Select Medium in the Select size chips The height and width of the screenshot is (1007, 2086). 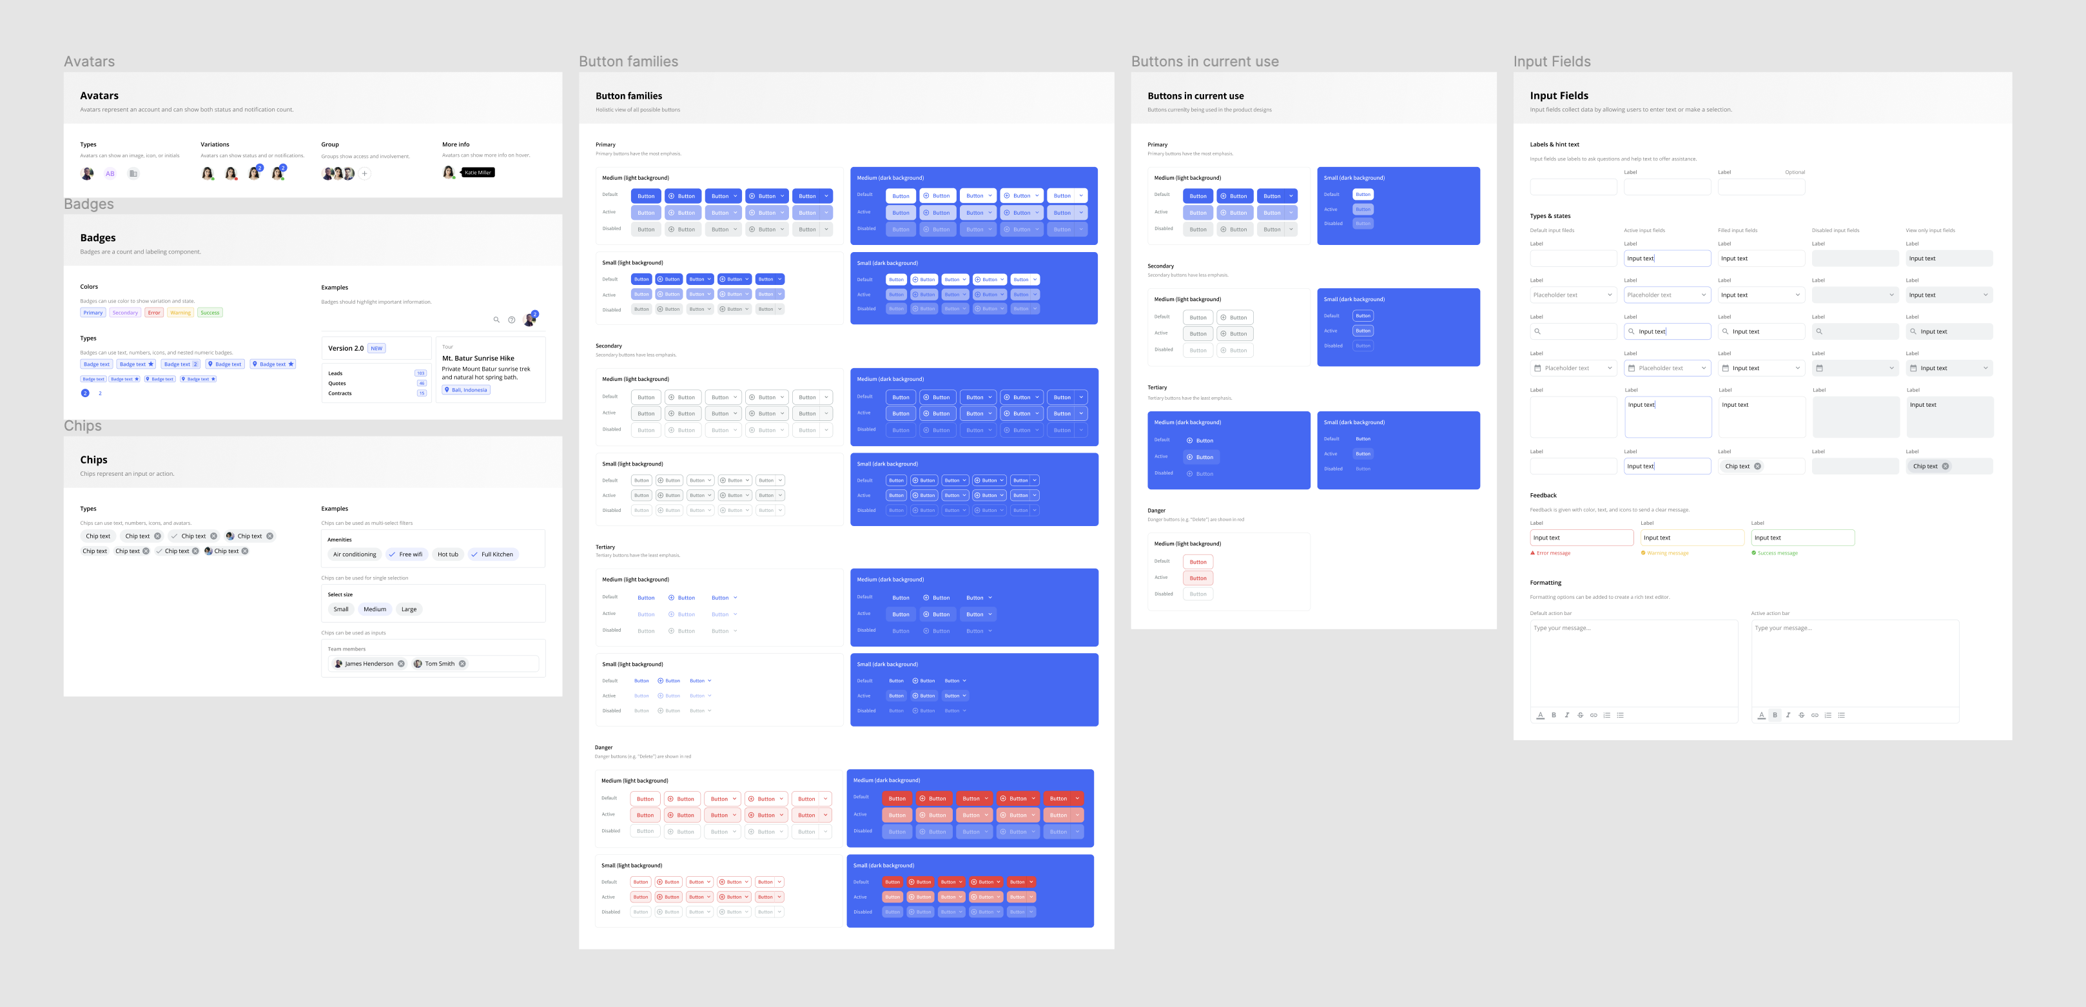pos(374,609)
